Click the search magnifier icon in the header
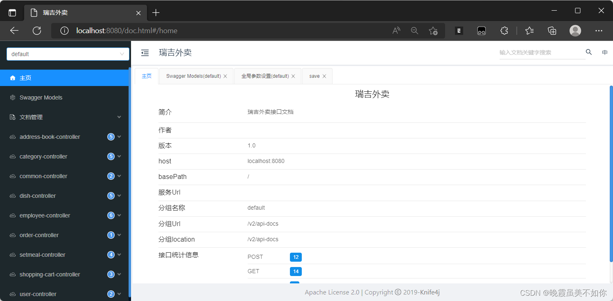613x301 pixels. [x=588, y=52]
